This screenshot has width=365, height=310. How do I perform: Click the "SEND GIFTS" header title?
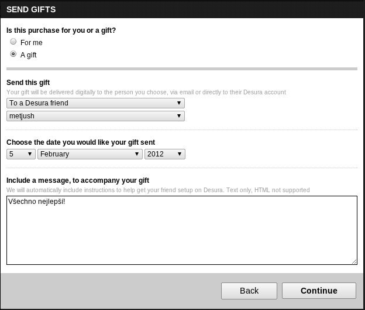[x=31, y=9]
